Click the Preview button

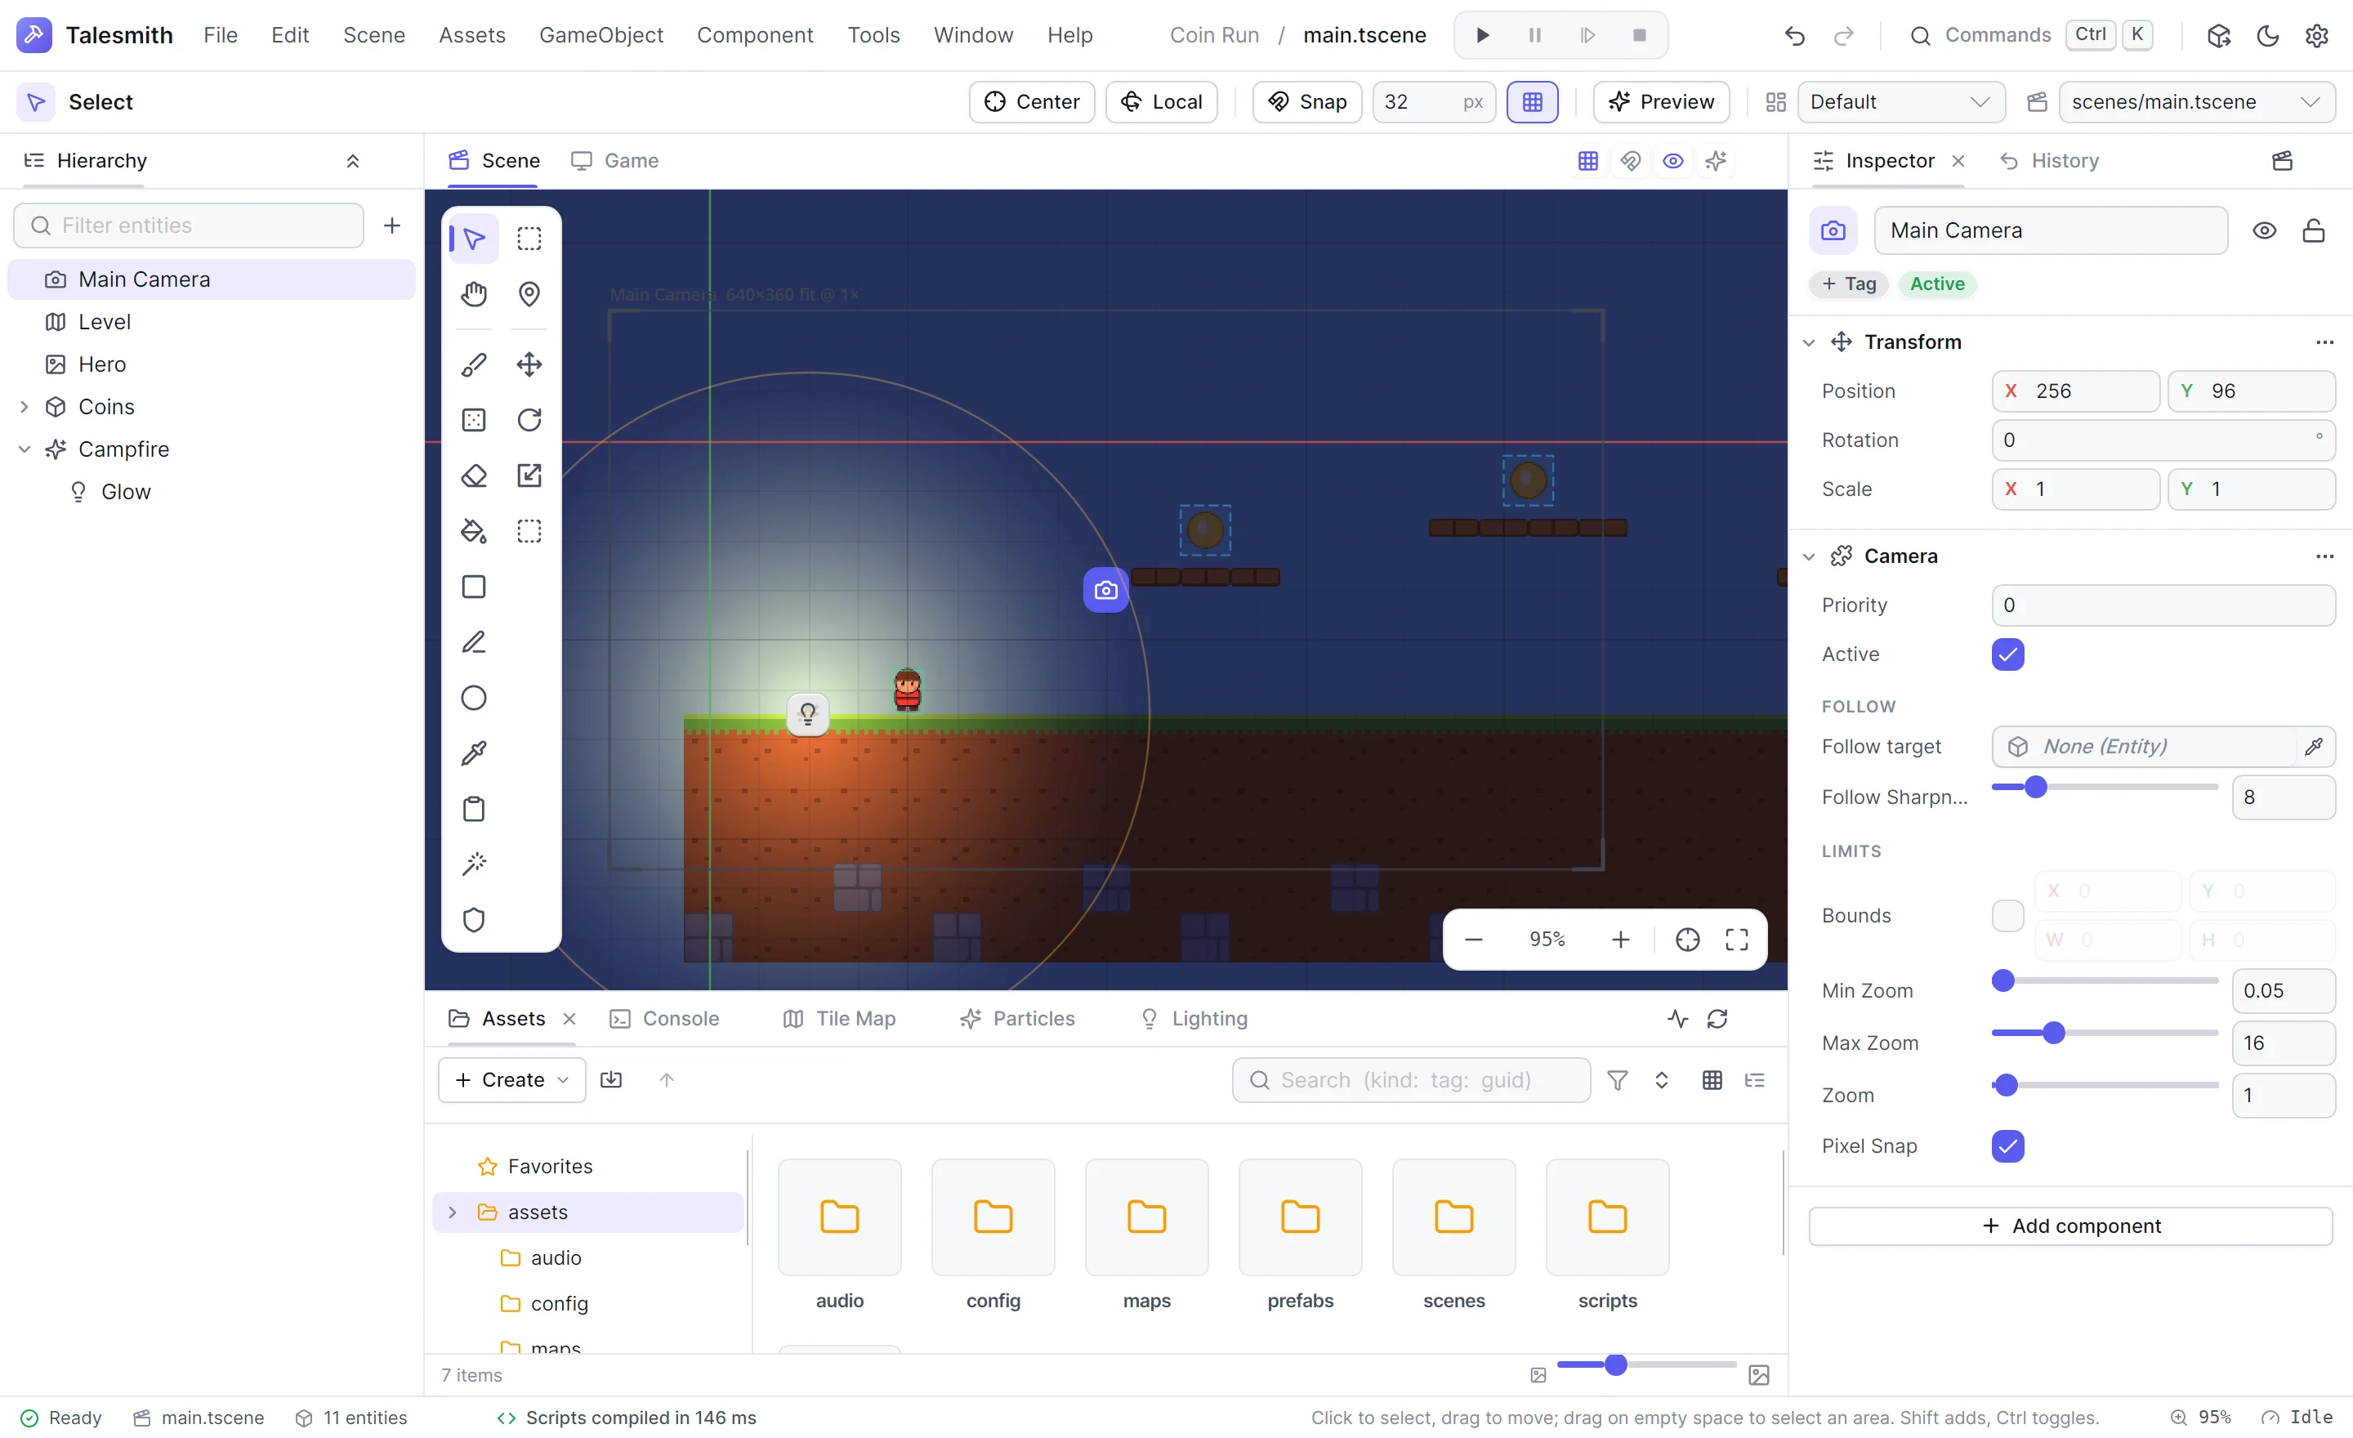(1661, 102)
